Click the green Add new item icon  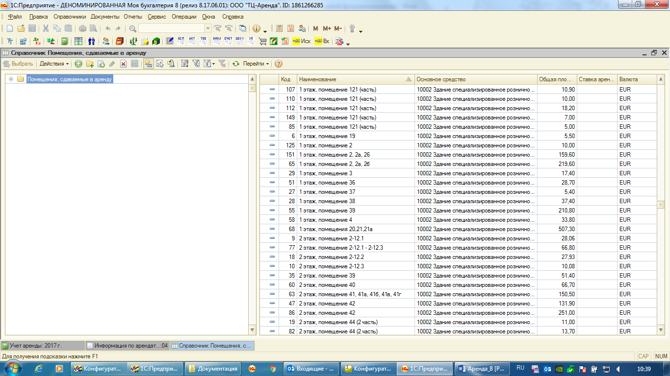click(x=78, y=64)
